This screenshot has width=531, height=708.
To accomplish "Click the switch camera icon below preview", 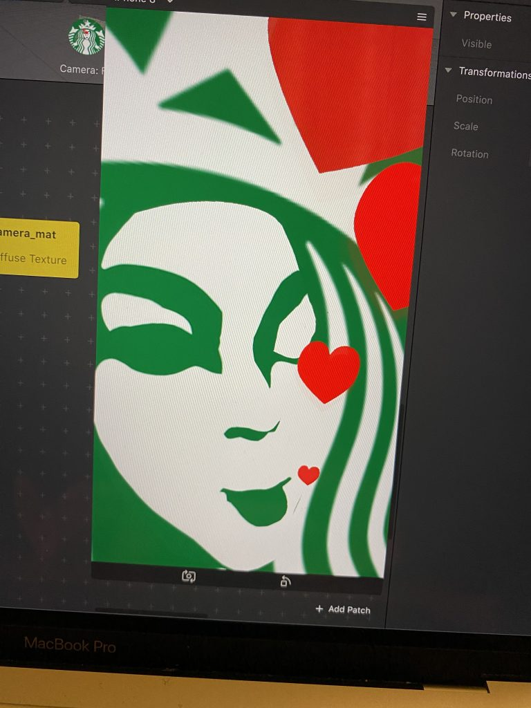I will [x=188, y=576].
